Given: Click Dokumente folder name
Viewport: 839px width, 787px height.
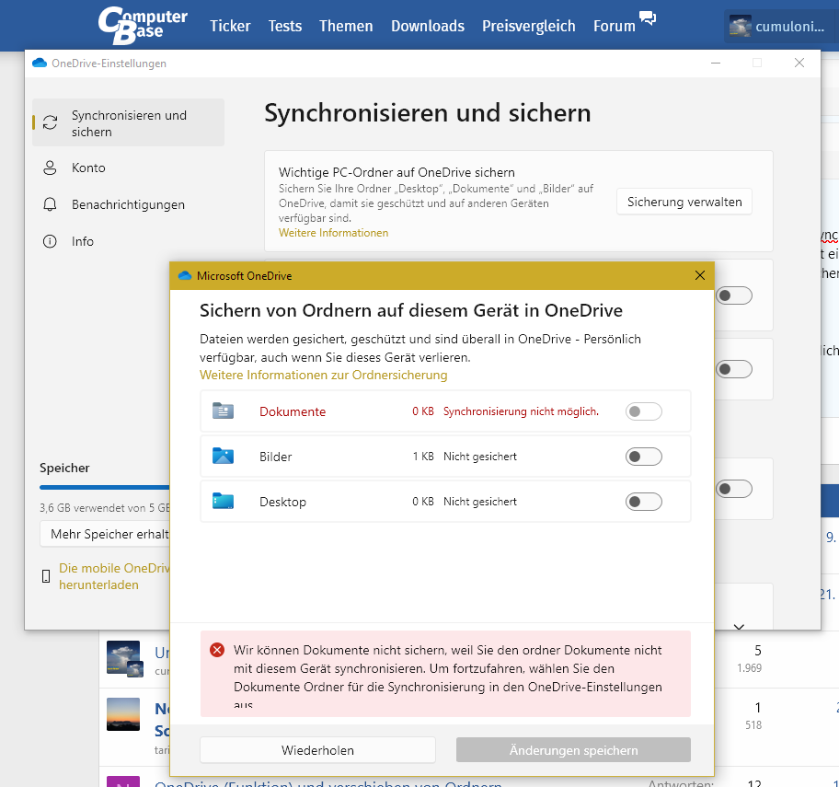Looking at the screenshot, I should click(293, 411).
